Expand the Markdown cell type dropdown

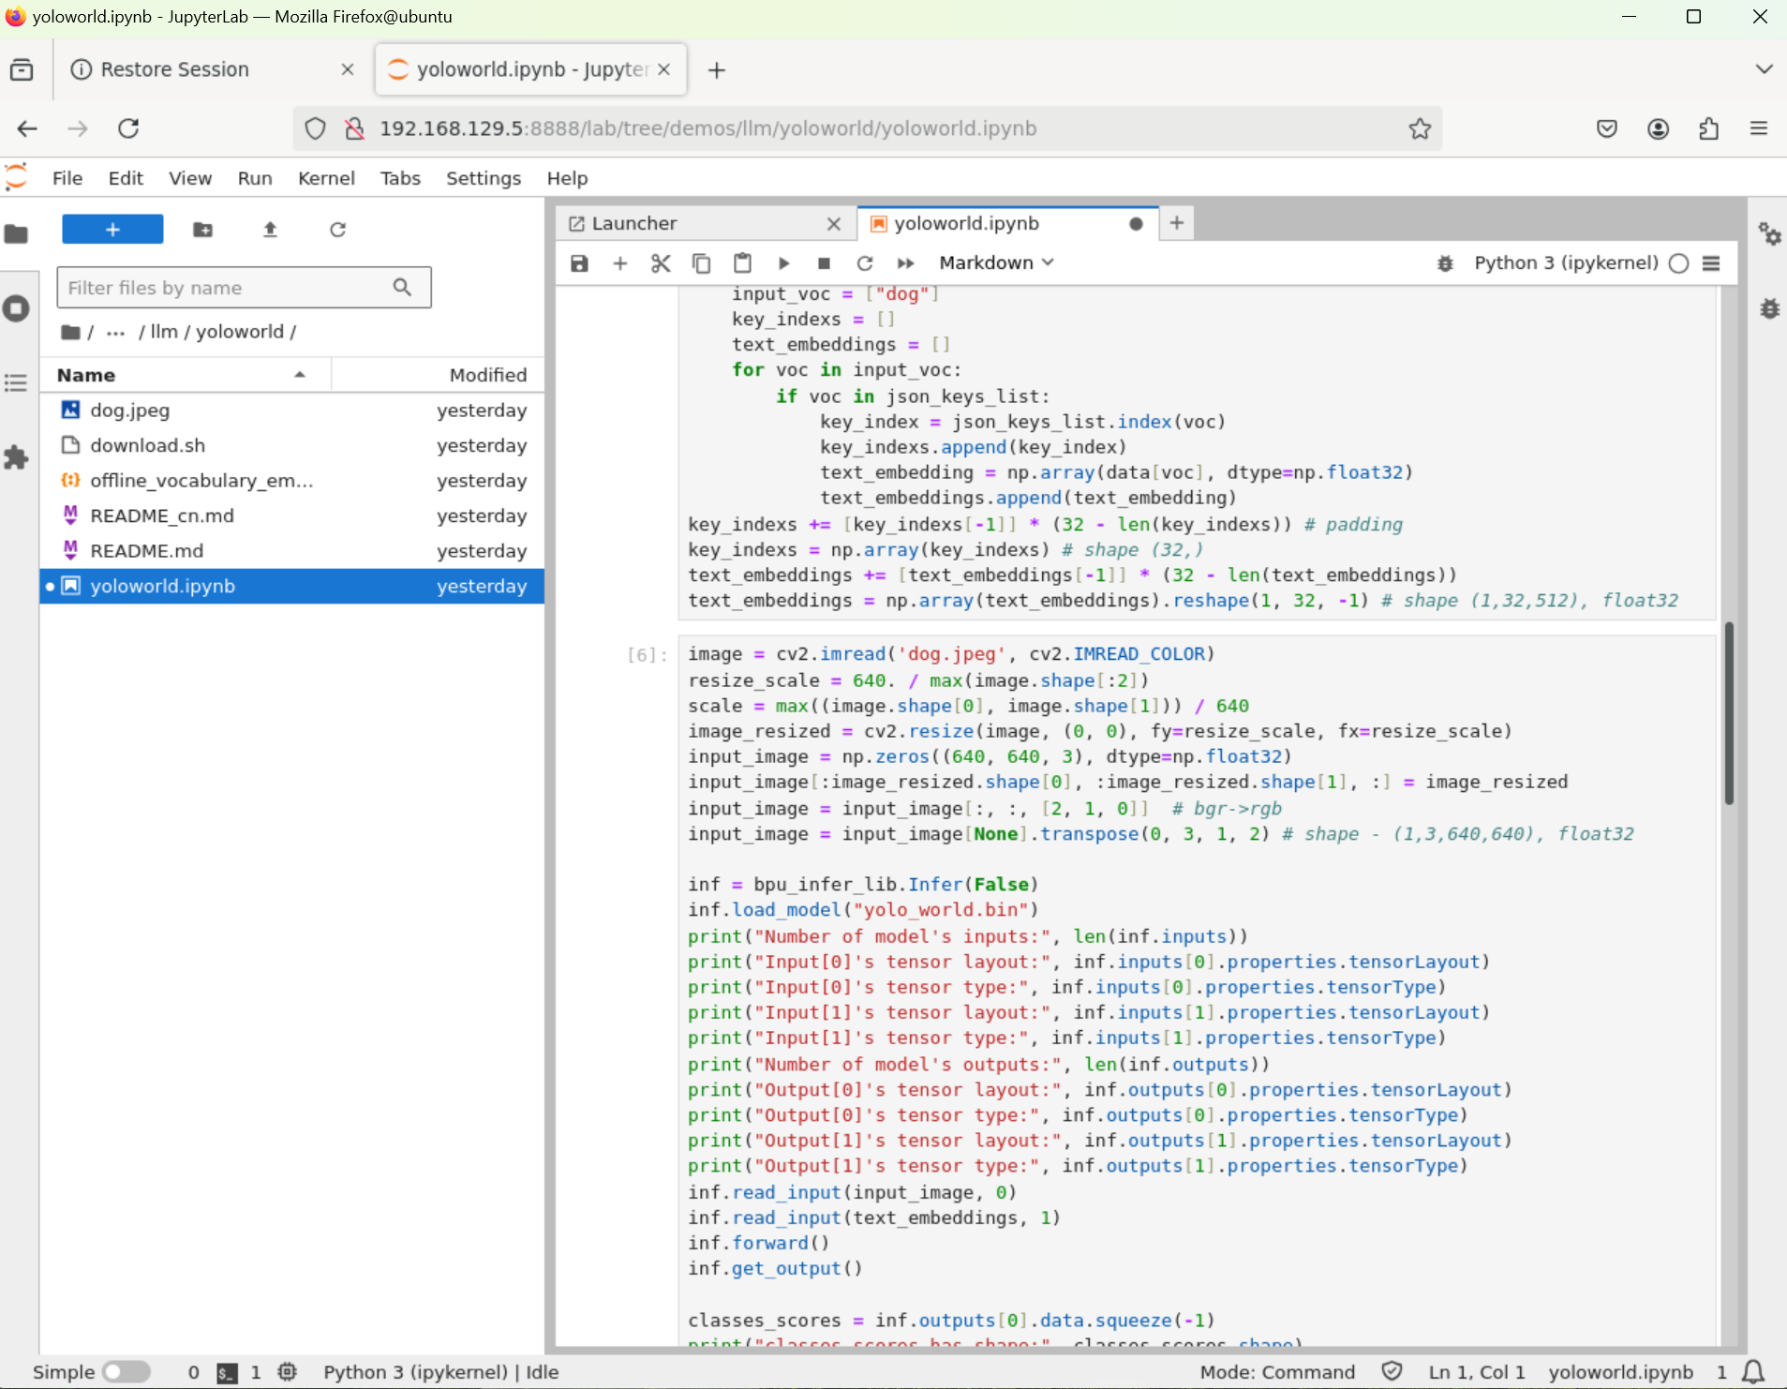coord(996,263)
